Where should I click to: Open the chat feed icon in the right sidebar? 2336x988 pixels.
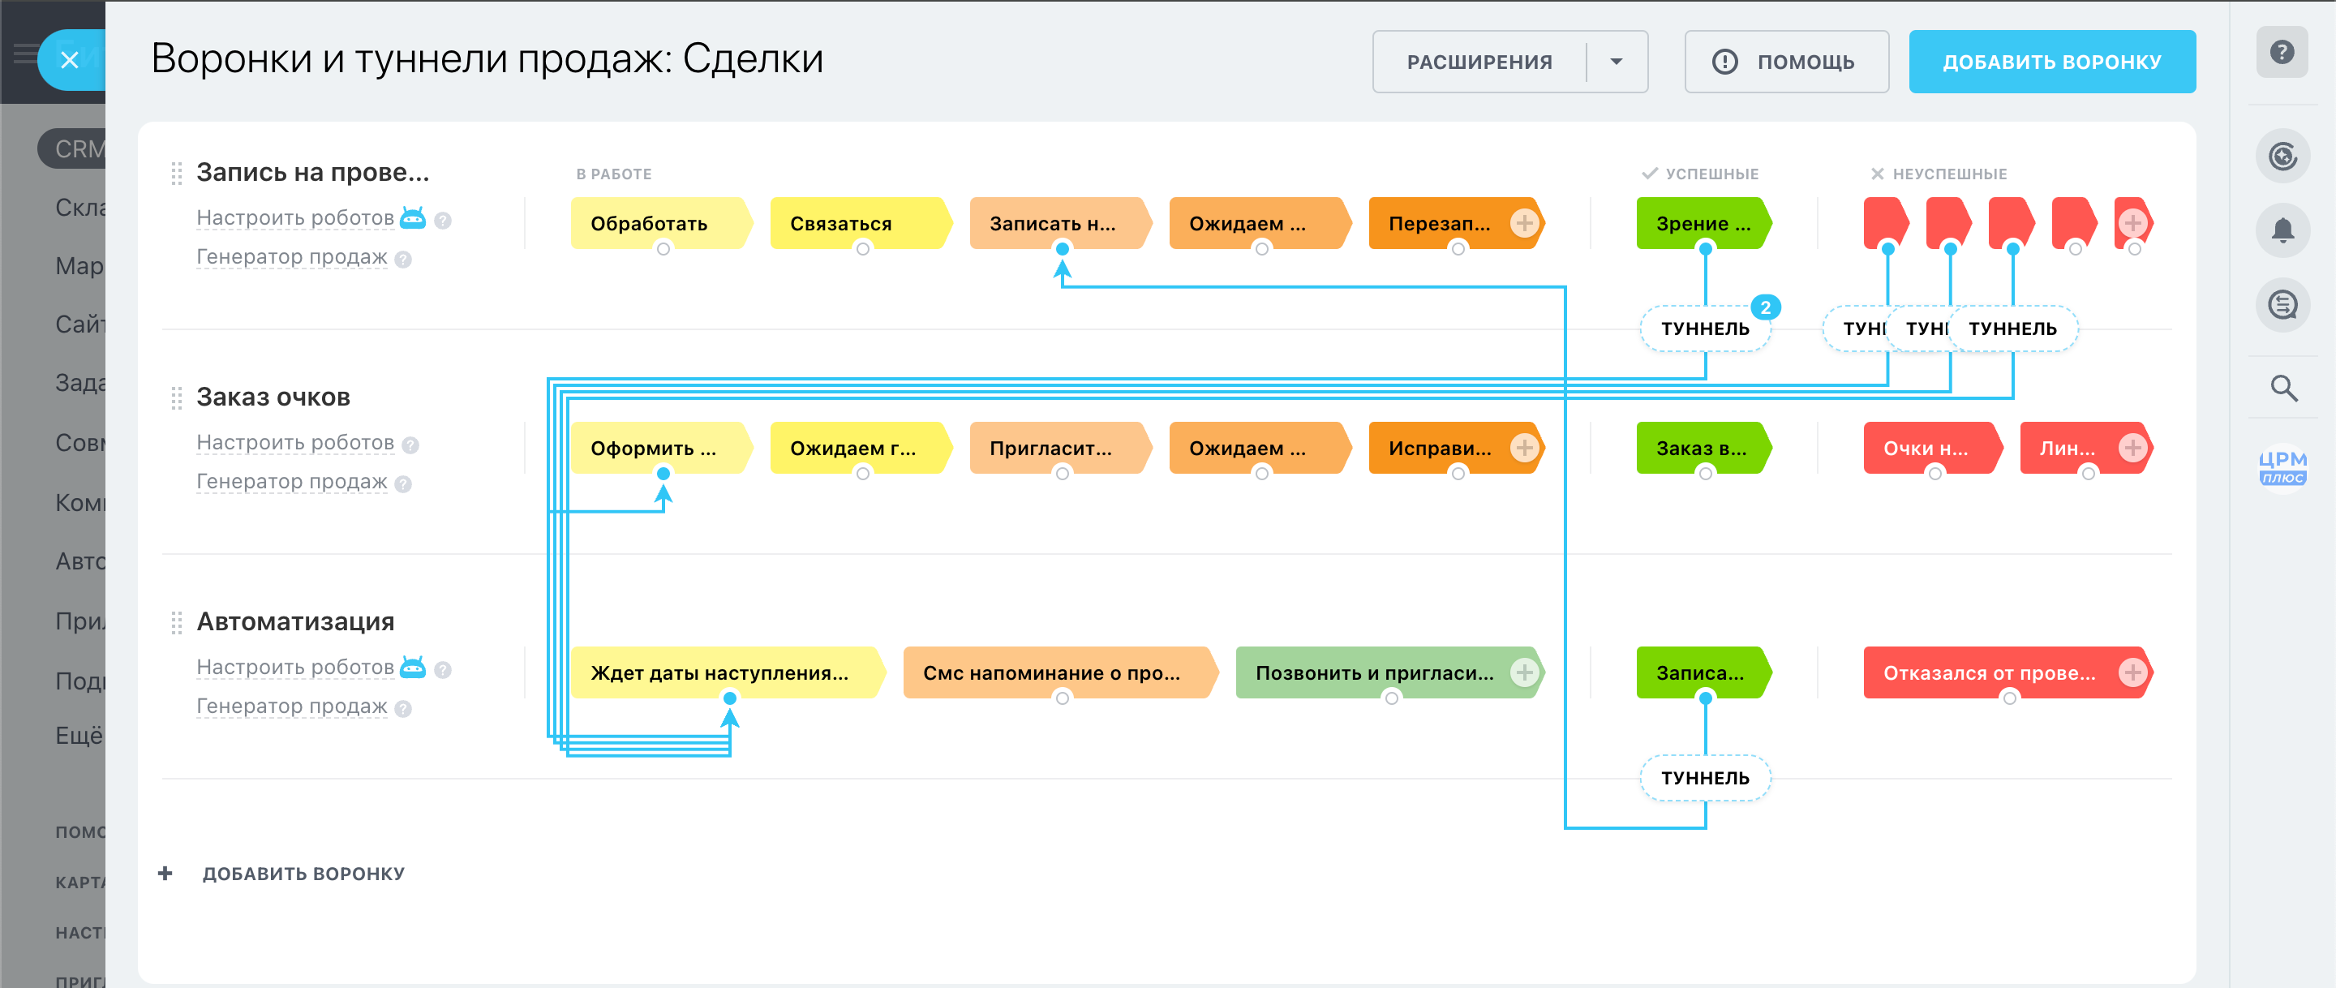(x=2282, y=305)
